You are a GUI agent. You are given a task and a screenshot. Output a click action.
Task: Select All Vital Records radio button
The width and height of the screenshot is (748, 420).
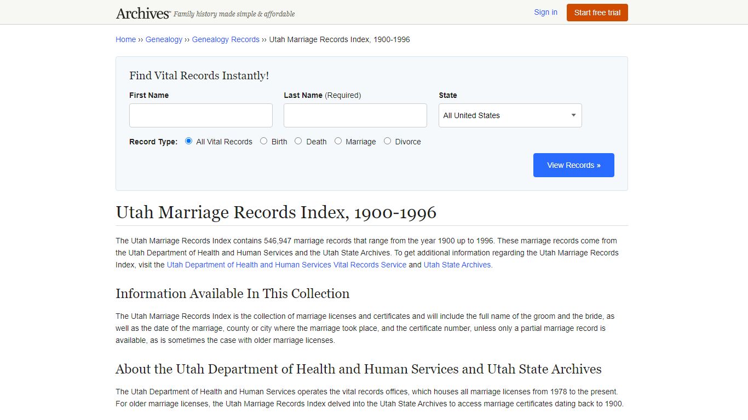(188, 141)
